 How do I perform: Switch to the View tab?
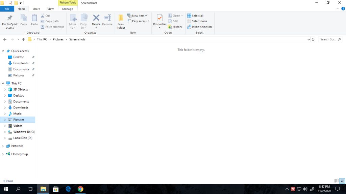click(x=51, y=9)
